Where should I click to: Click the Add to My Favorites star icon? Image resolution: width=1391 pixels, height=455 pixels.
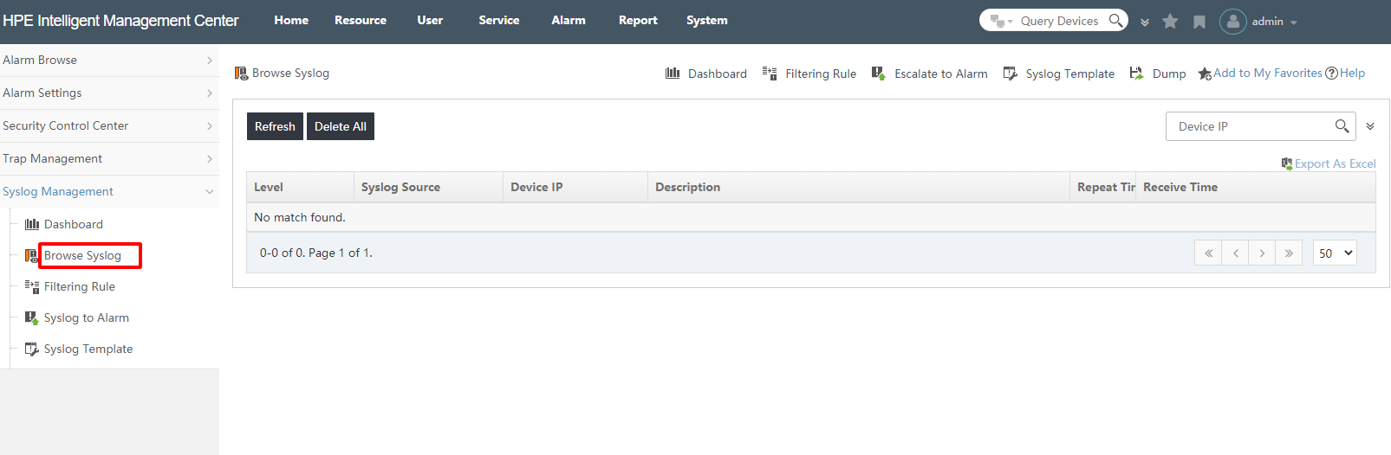[x=1205, y=74]
